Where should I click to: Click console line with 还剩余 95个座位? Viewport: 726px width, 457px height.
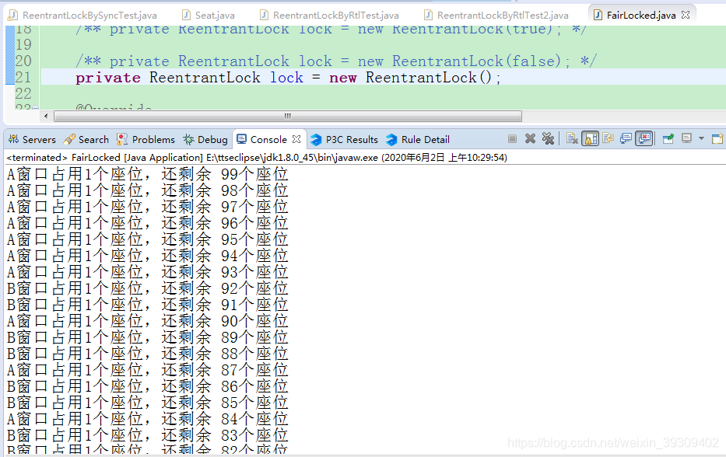(148, 239)
